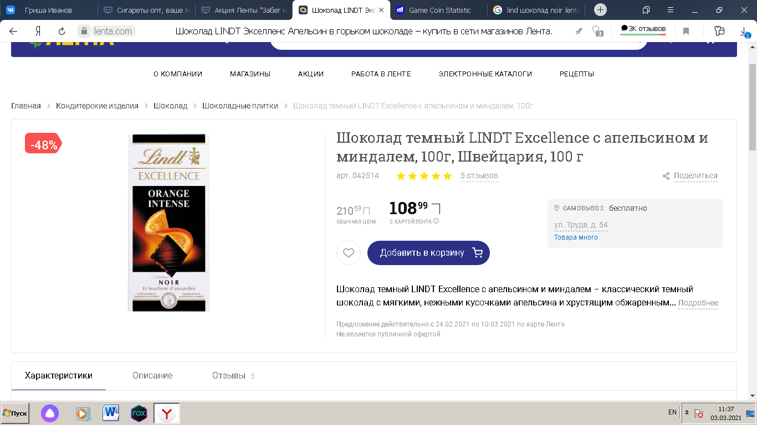This screenshot has width=757, height=425.
Task: Open the АКЦИИ menu item
Action: tap(311, 74)
